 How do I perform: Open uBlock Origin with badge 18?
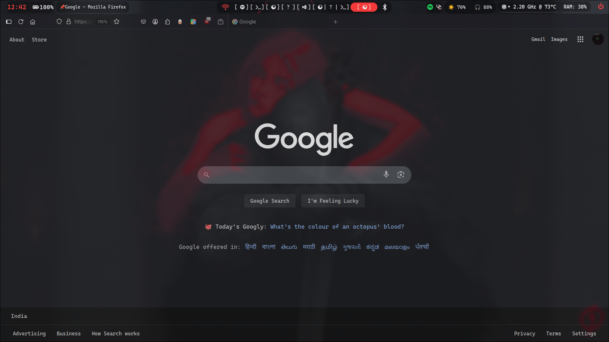pyautogui.click(x=207, y=21)
